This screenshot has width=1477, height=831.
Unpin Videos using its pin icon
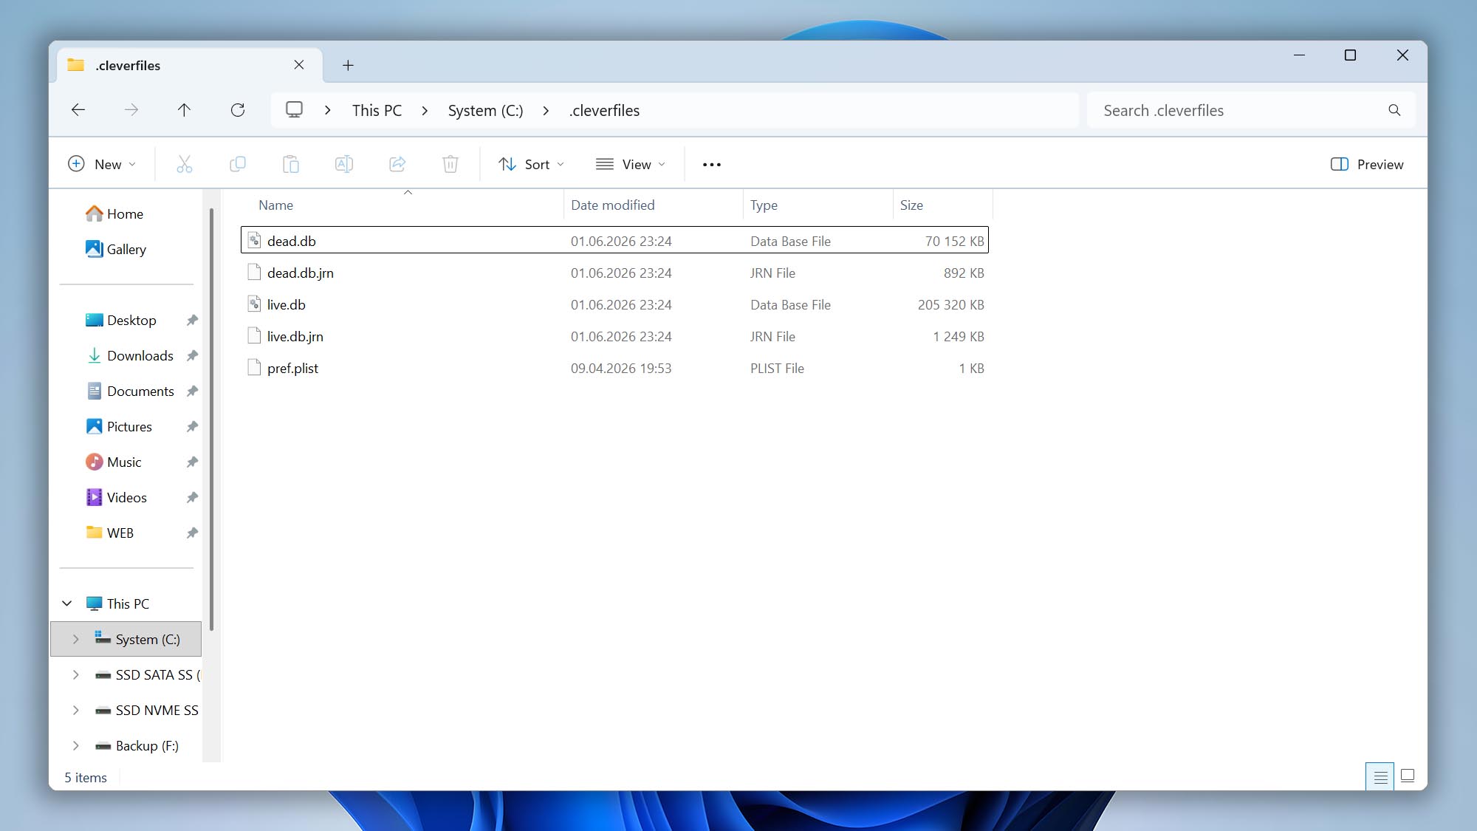tap(192, 497)
